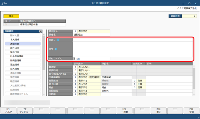Select 学歴情報 list item
The height and width of the screenshot is (119, 200).
click(x=23, y=77)
